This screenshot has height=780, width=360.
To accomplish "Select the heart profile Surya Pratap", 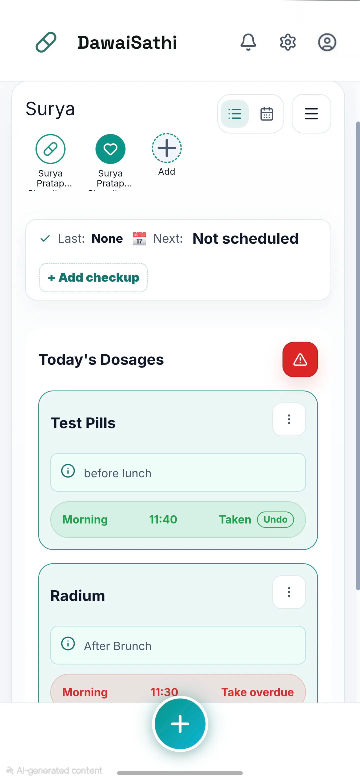I will pos(110,149).
